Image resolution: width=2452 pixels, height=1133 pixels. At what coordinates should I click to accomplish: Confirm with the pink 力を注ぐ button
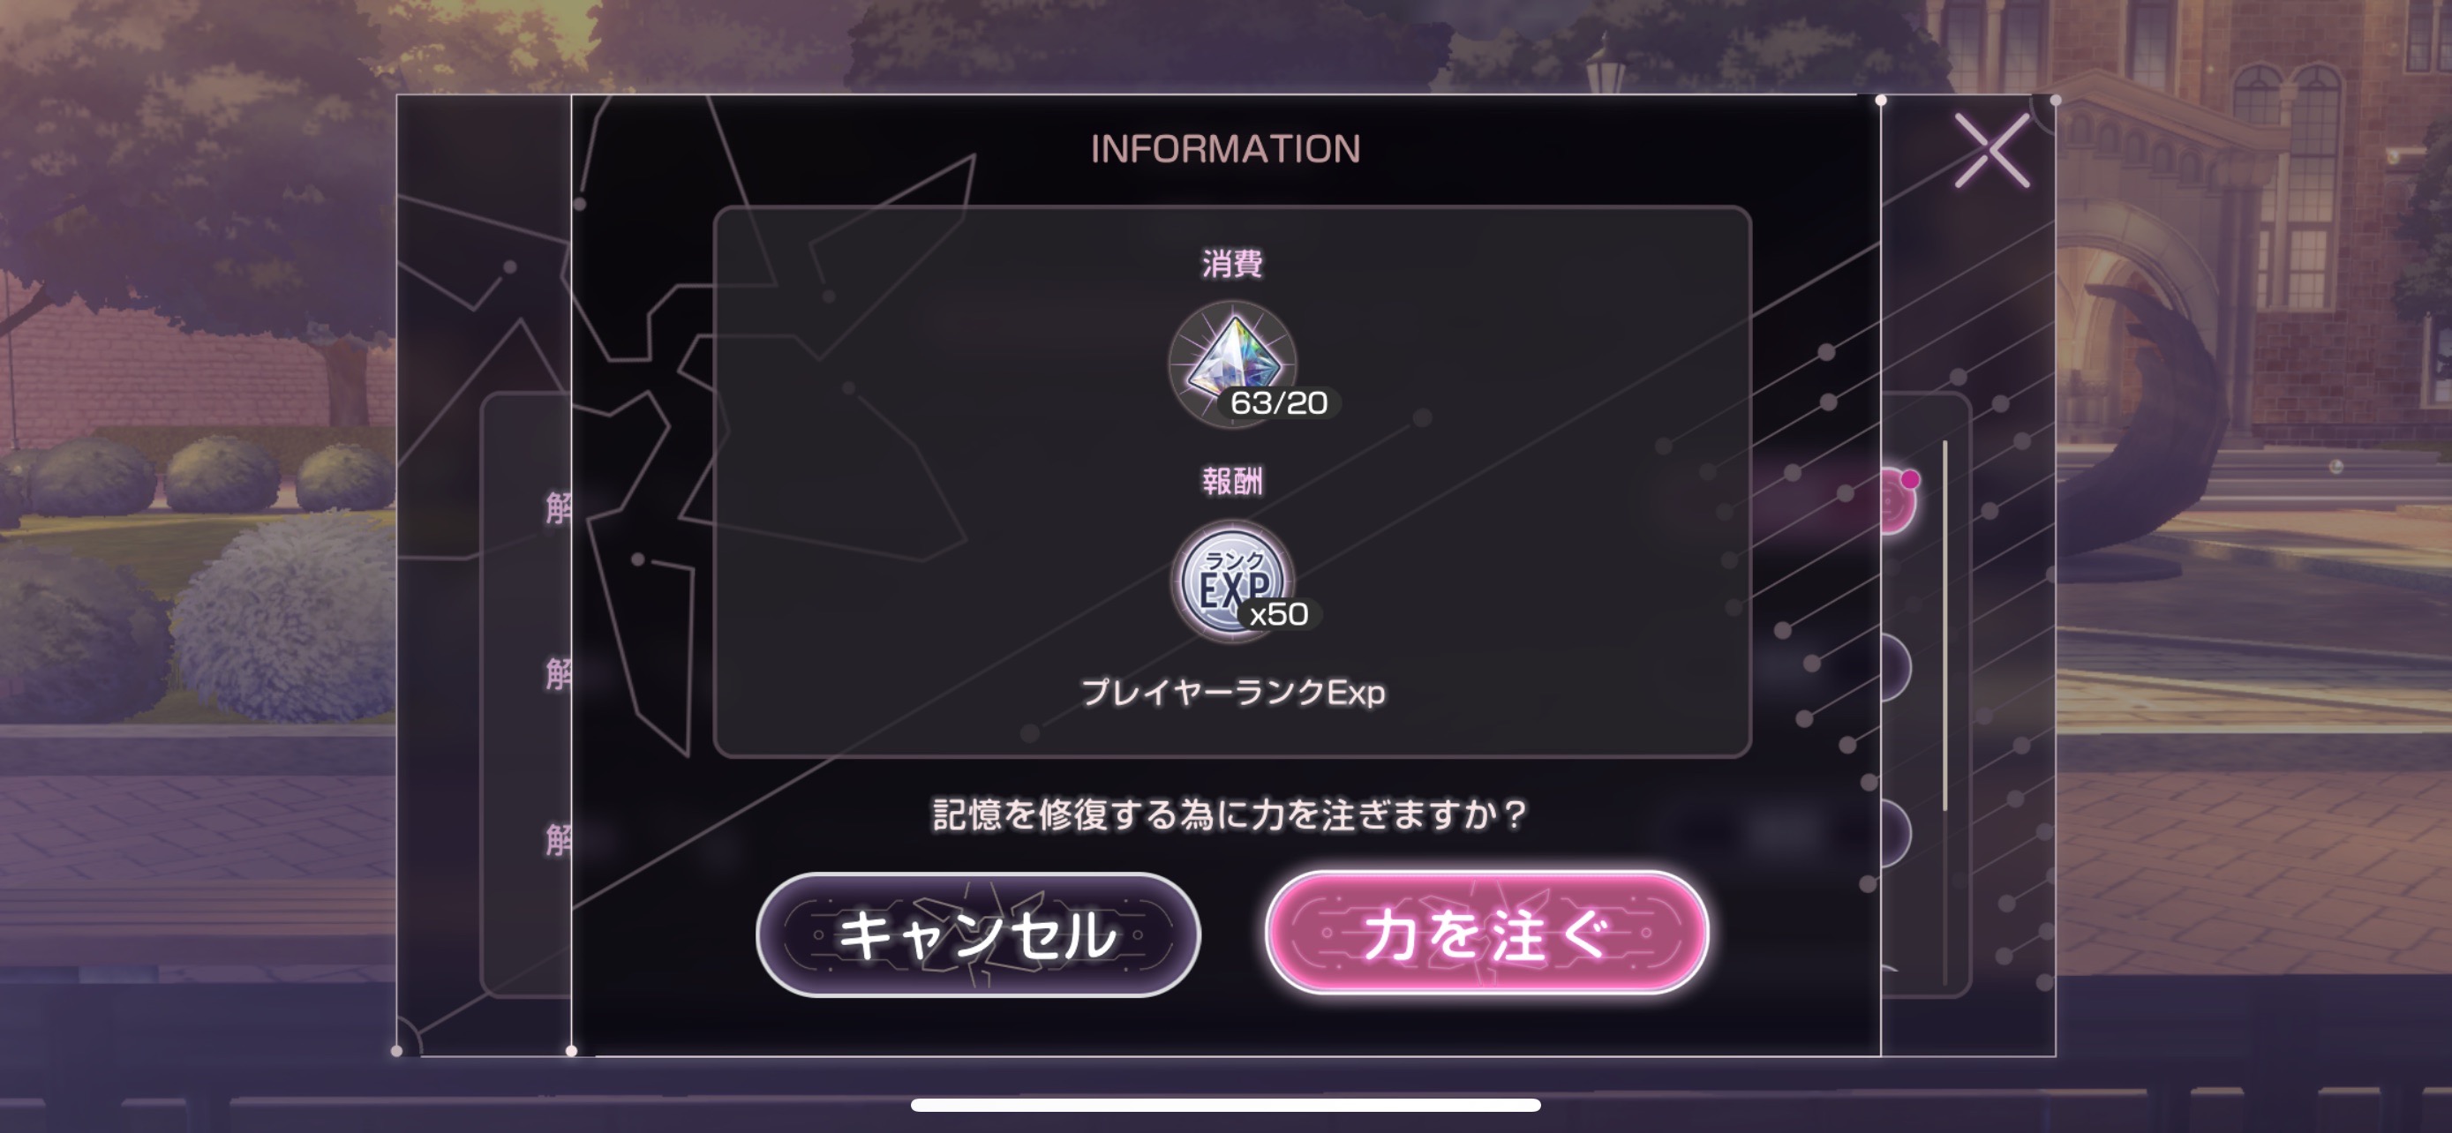1485,934
